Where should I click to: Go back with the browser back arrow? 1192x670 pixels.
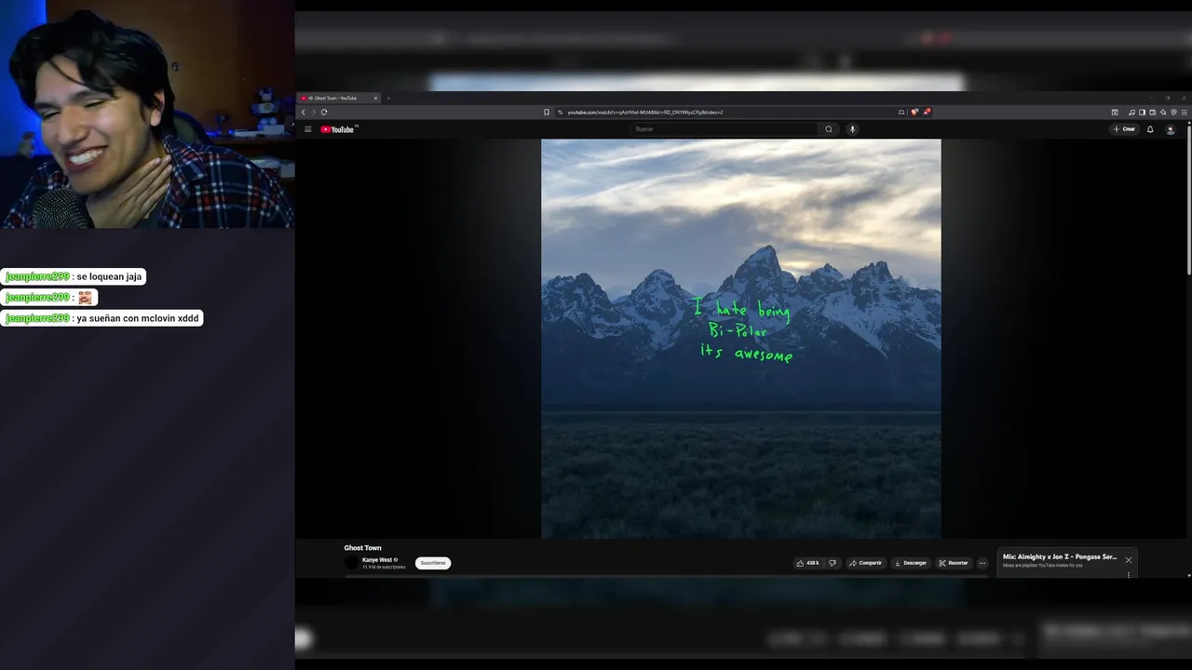(x=304, y=112)
